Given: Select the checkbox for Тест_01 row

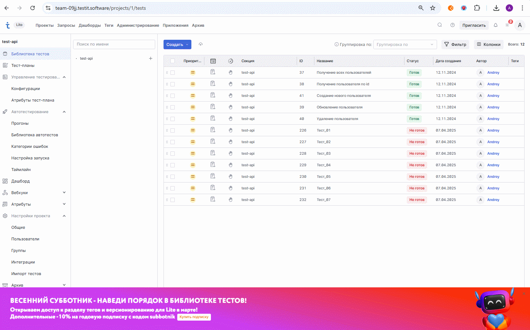Looking at the screenshot, I should pos(173,130).
